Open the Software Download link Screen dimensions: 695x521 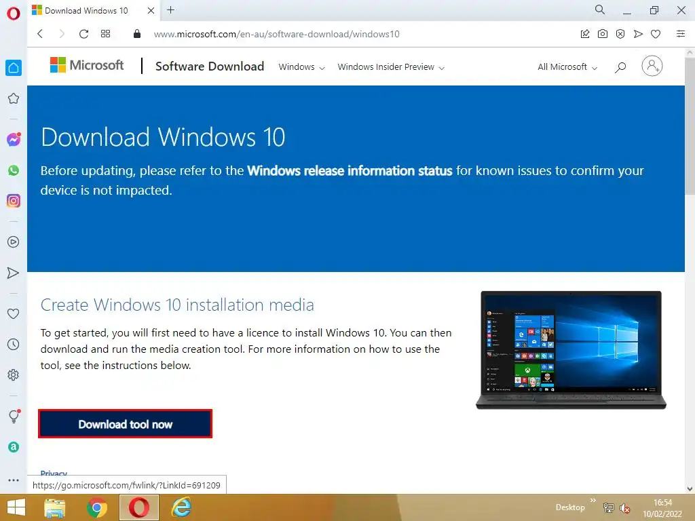[210, 66]
